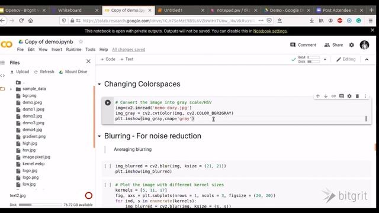Go to browser home page
Image resolution: width=379 pixels, height=213 pixels.
pyautogui.click(x=30, y=21)
